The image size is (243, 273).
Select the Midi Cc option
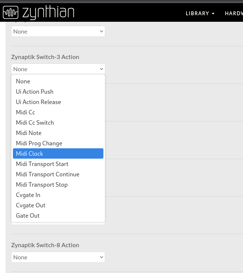(x=25, y=112)
